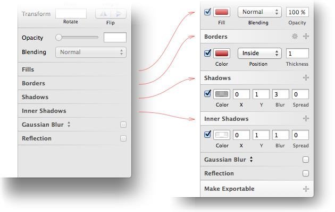Flip horizontally using left Flip icon
This screenshot has width=335, height=212.
103,14
